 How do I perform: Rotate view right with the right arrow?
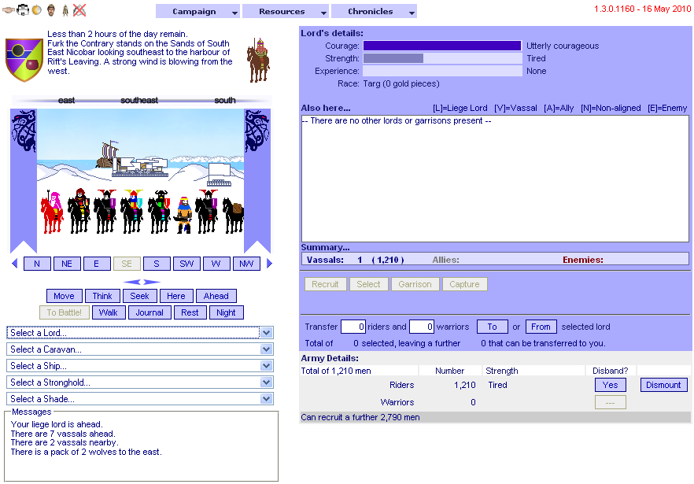269,264
